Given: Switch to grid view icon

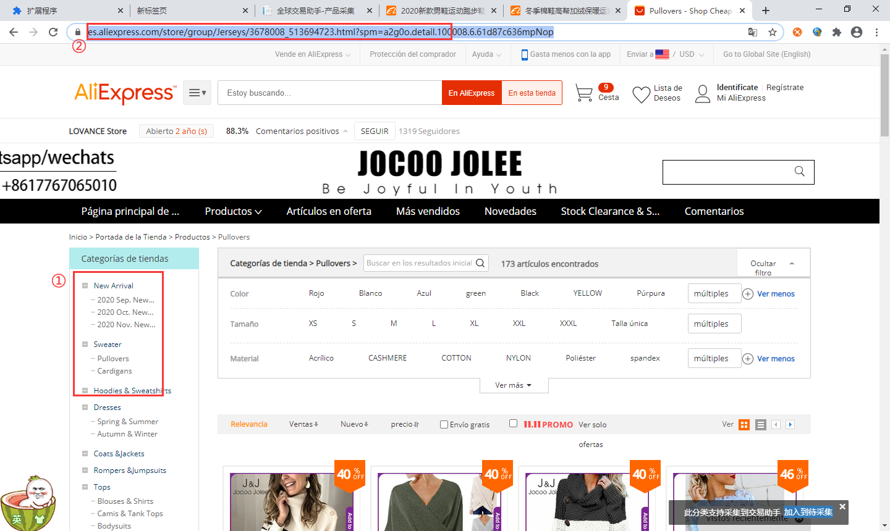Looking at the screenshot, I should point(744,425).
